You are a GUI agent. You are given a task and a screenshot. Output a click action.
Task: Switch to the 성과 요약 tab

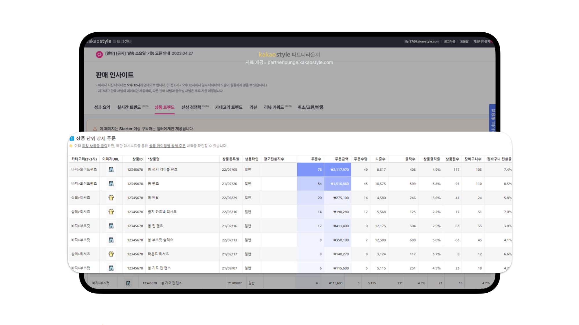coord(102,107)
